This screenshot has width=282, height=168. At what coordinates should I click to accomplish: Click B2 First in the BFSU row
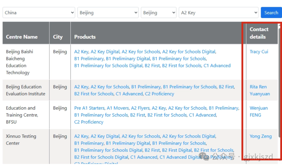point(138,115)
